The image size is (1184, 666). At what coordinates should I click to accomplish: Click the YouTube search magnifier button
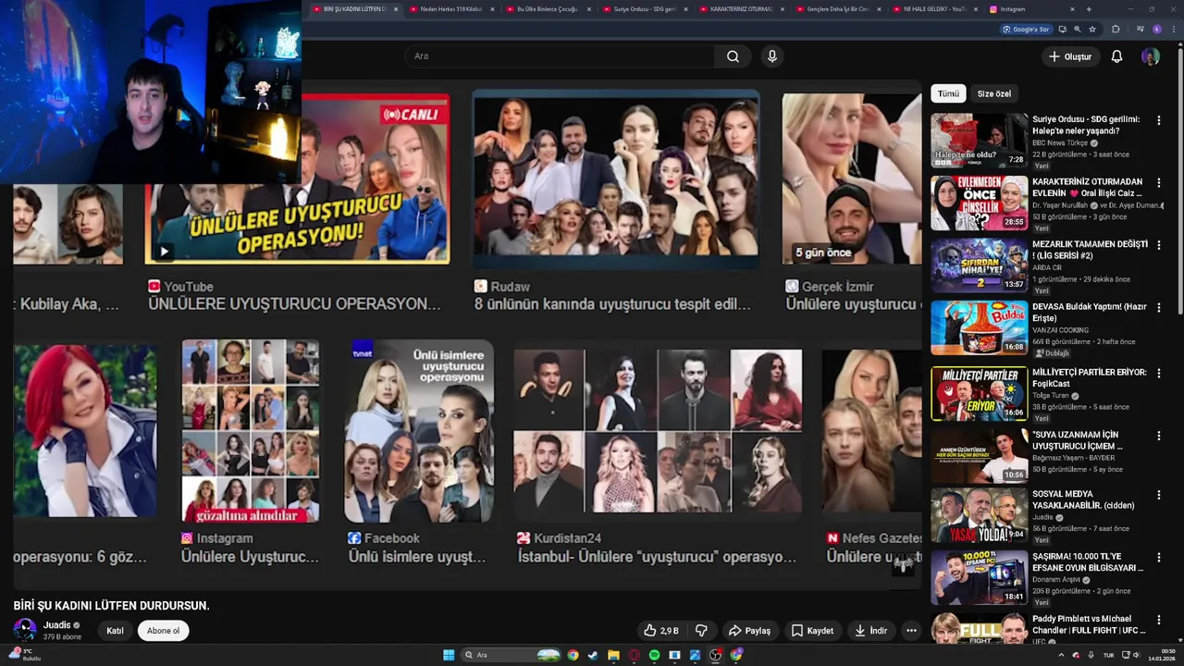coord(733,56)
